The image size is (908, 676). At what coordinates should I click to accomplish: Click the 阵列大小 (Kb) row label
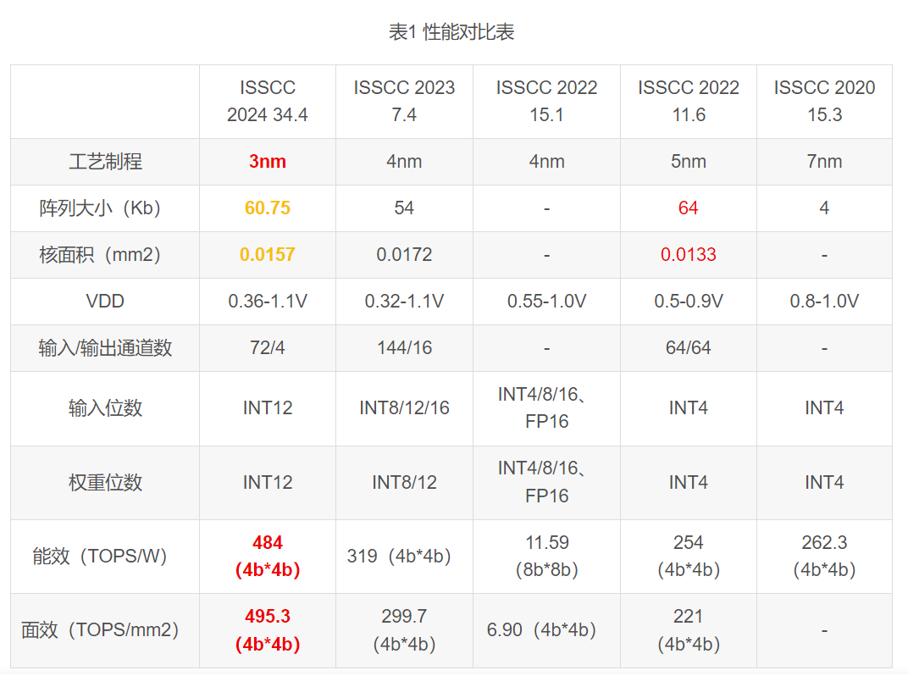100,208
